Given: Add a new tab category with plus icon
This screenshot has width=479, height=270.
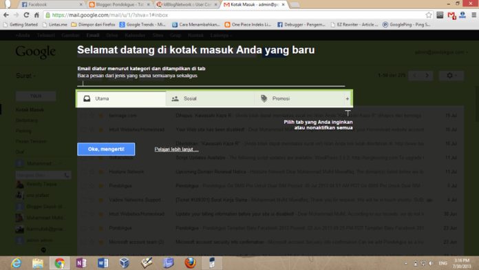Looking at the screenshot, I should (x=348, y=98).
